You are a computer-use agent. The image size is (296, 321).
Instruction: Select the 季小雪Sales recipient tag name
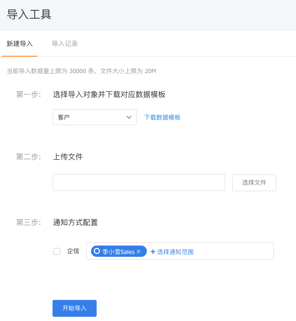click(118, 252)
